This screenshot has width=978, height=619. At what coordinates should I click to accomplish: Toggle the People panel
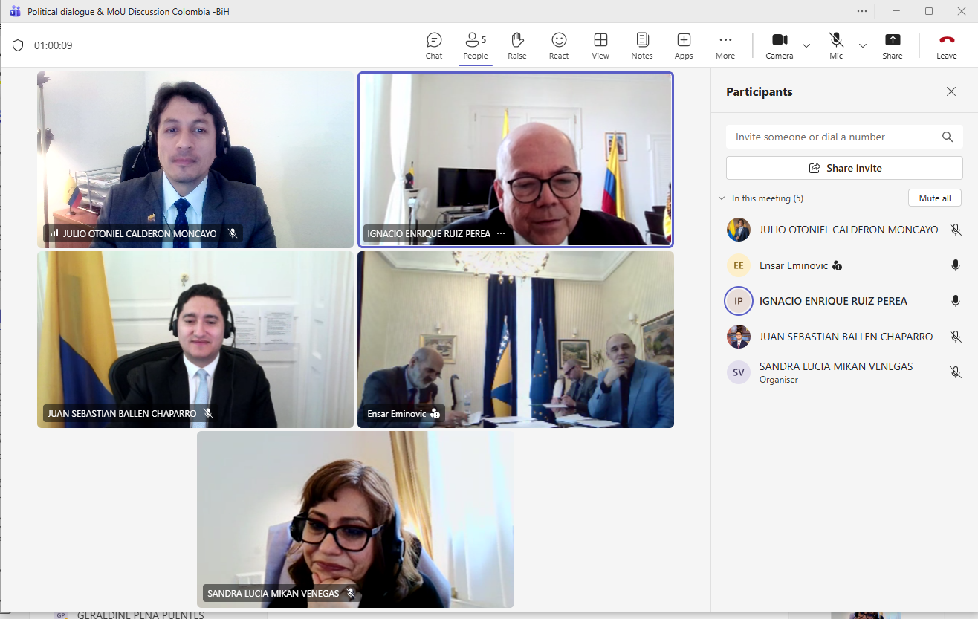click(x=476, y=46)
